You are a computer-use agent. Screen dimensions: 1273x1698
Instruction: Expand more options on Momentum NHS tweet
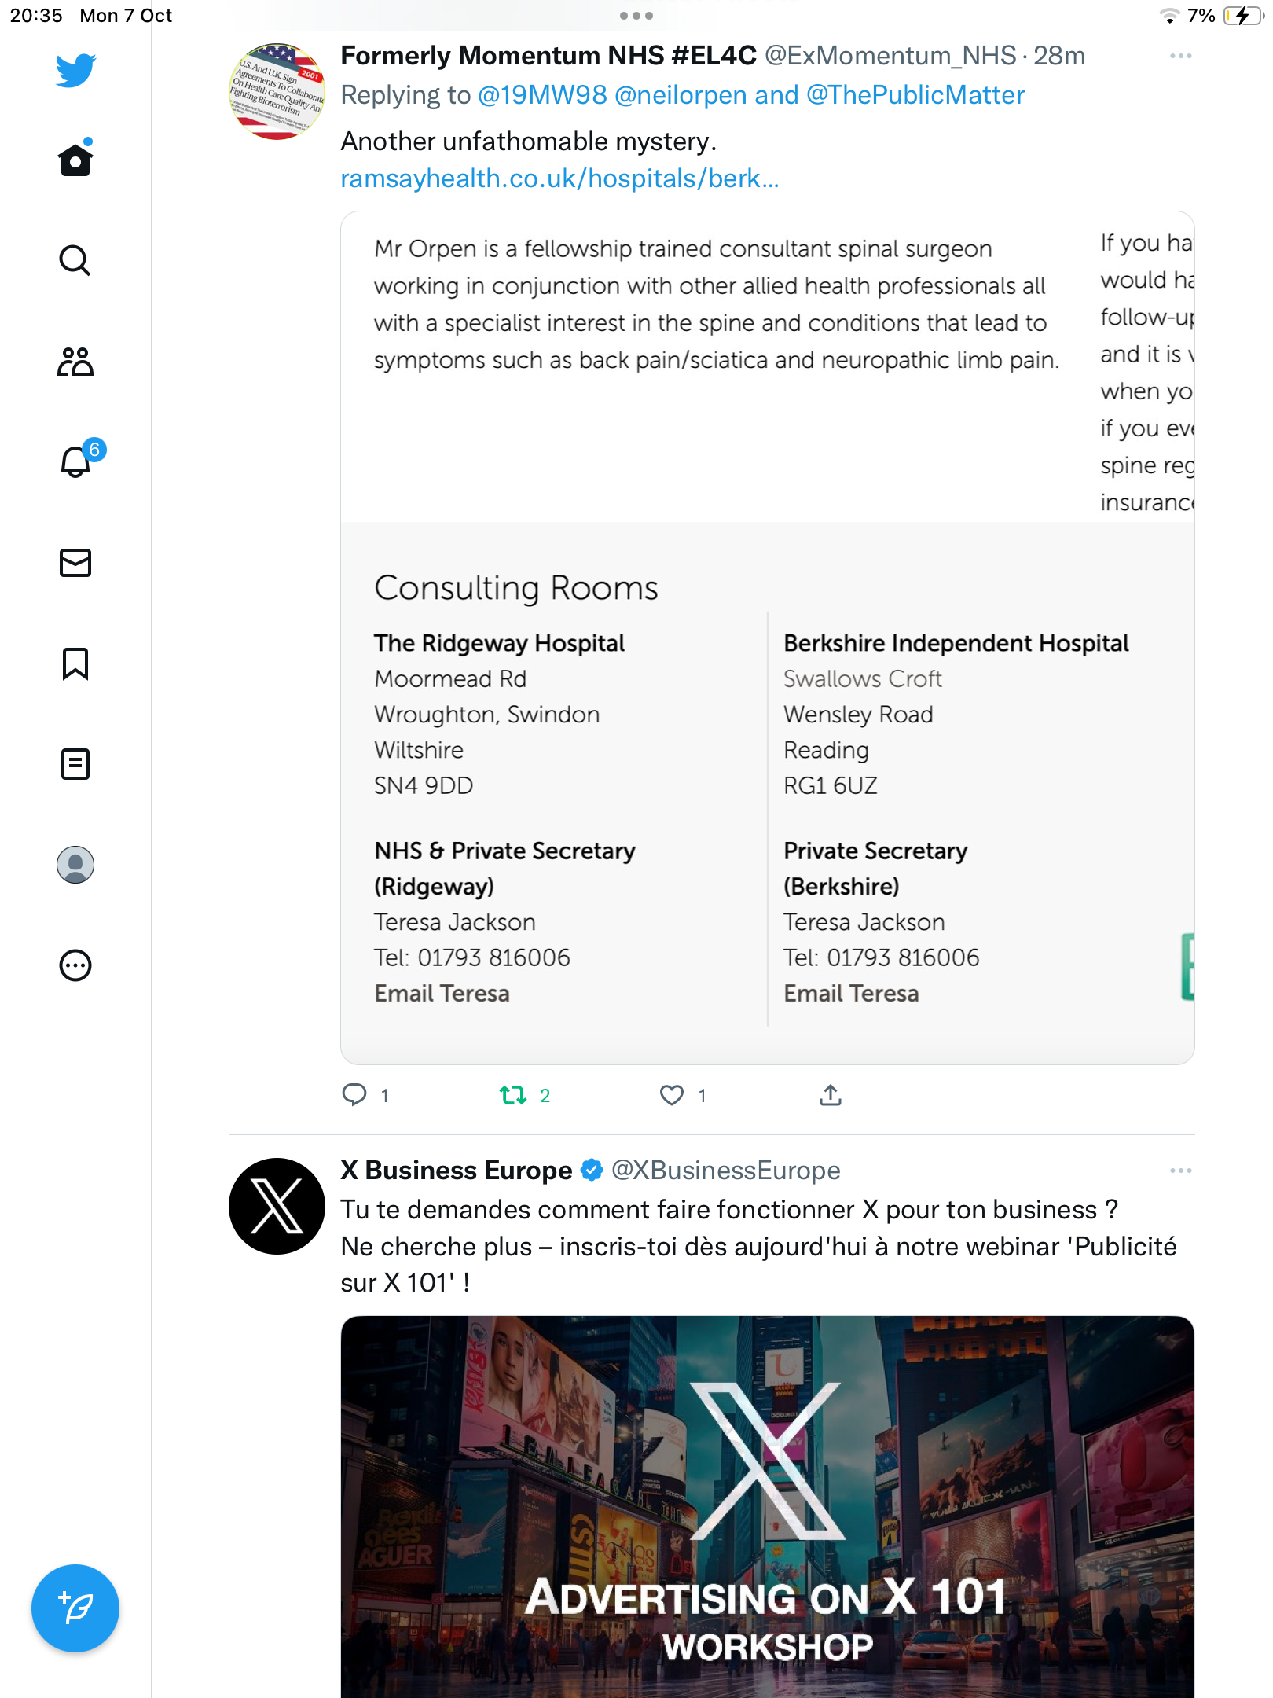[x=1180, y=56]
